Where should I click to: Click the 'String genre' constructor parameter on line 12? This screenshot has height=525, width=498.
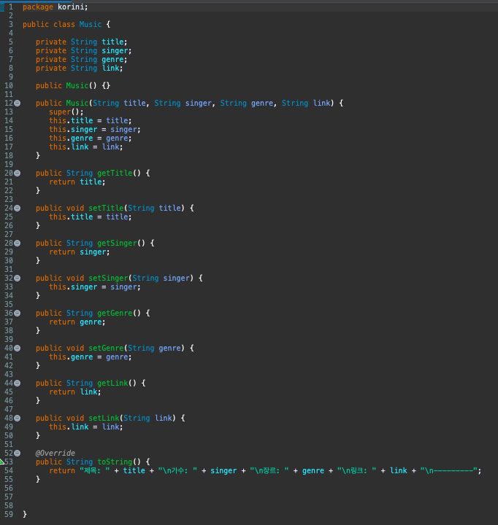click(247, 103)
